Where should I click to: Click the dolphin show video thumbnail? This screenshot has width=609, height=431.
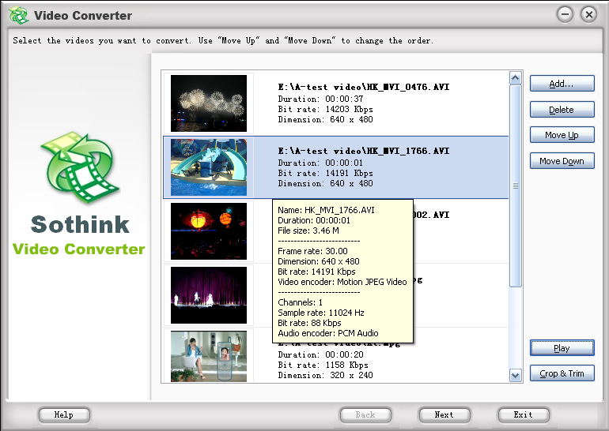(209, 167)
